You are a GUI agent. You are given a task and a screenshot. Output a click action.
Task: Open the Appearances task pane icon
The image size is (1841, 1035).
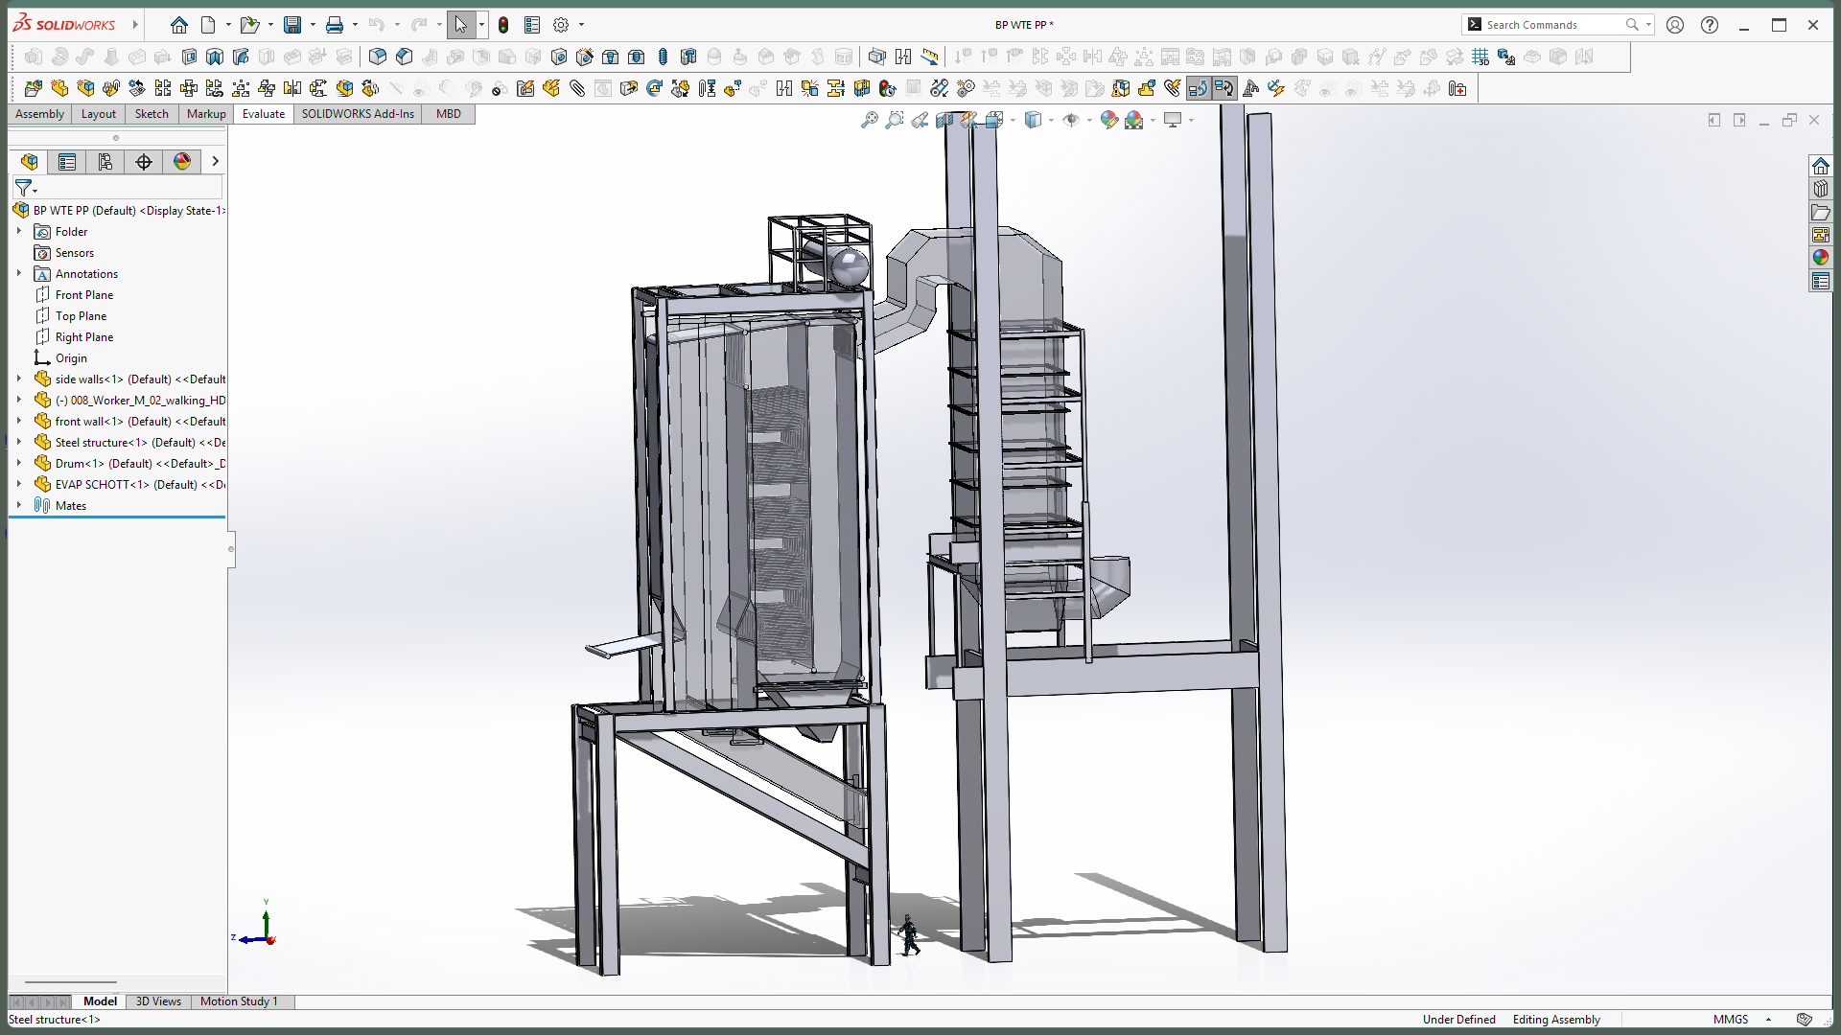1820,257
